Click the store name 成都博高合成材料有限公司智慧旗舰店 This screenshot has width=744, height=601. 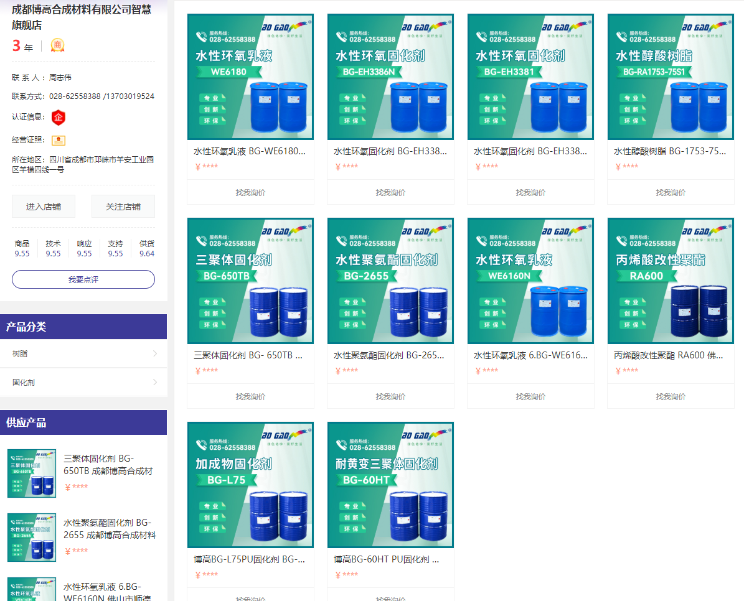click(x=82, y=17)
